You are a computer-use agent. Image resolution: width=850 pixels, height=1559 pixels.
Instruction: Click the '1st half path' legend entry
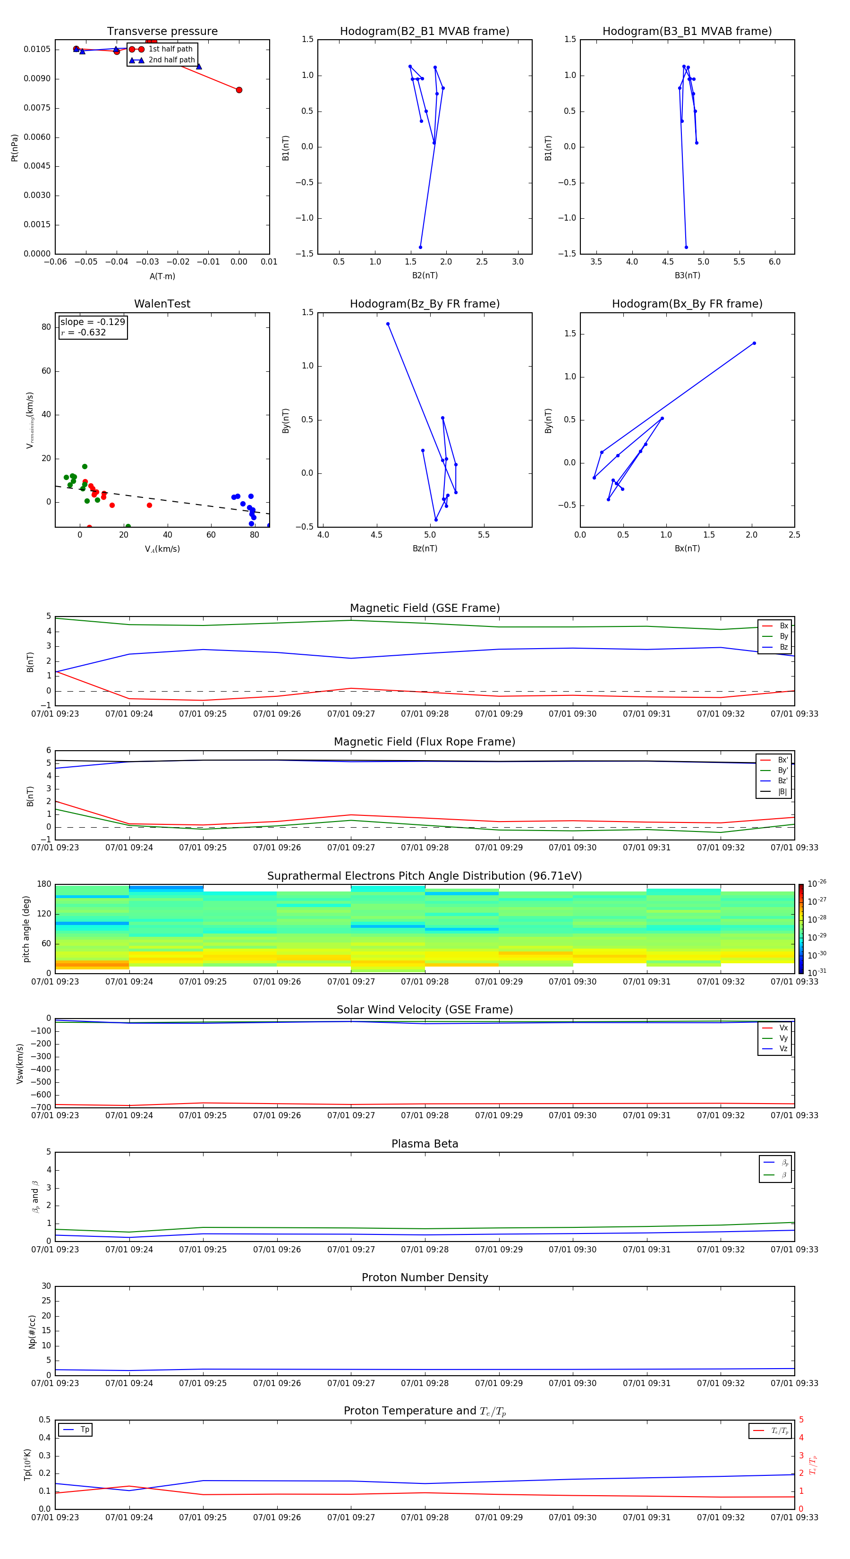161,49
